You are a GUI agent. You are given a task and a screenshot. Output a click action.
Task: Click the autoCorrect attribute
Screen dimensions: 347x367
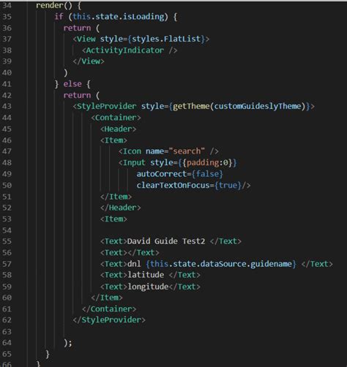point(162,174)
